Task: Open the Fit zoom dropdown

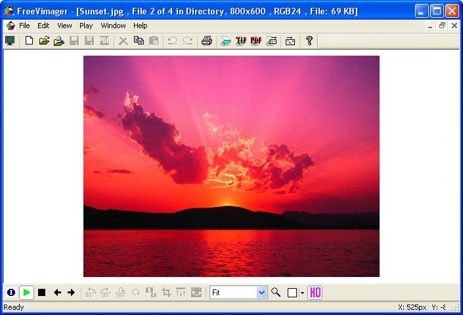Action: (261, 293)
